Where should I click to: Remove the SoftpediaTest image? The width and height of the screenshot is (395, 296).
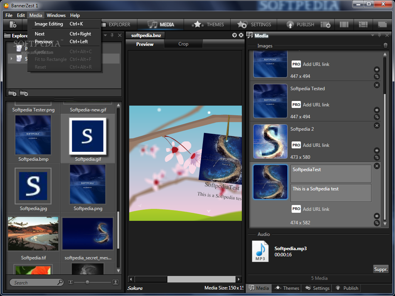[x=376, y=166]
